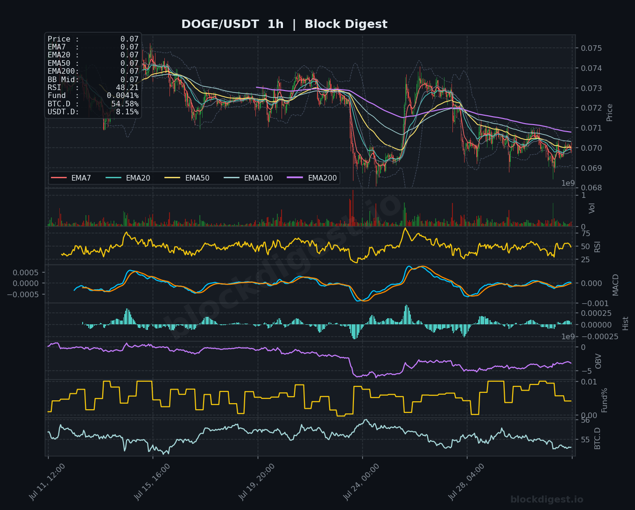
Task: Click the RSI panel axis label
Action: coord(597,246)
